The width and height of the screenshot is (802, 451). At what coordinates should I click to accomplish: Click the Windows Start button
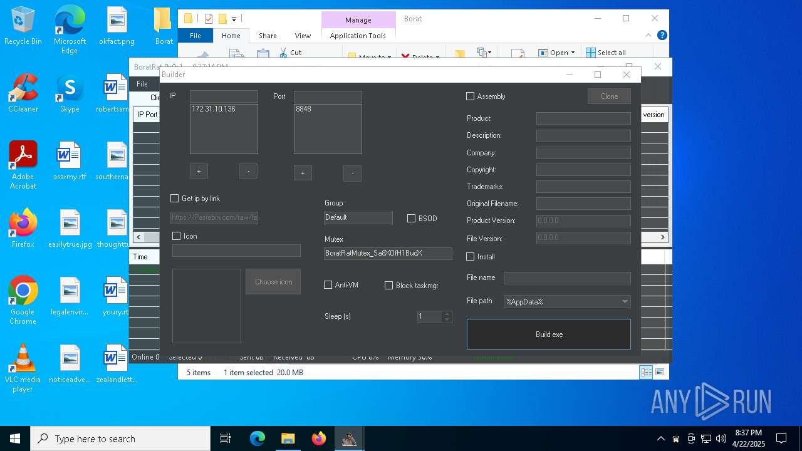(15, 438)
